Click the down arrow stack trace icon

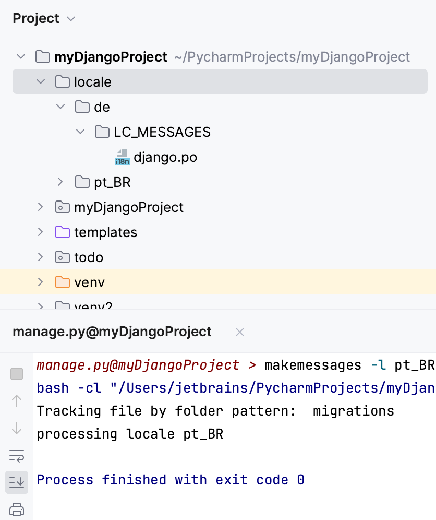pos(17,429)
